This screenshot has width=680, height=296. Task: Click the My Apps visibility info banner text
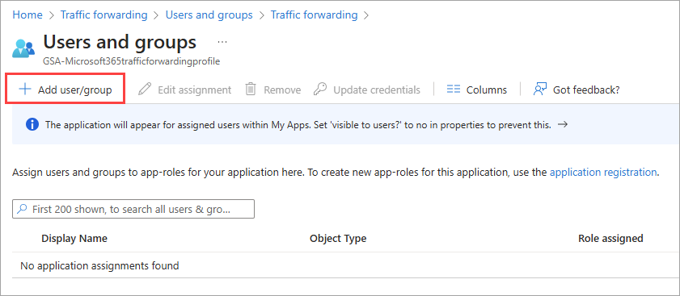click(298, 125)
